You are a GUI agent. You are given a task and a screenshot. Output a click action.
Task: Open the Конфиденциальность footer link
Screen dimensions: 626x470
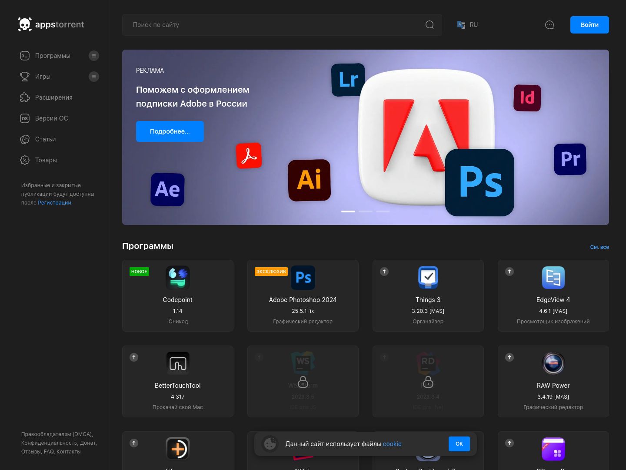[x=49, y=443]
